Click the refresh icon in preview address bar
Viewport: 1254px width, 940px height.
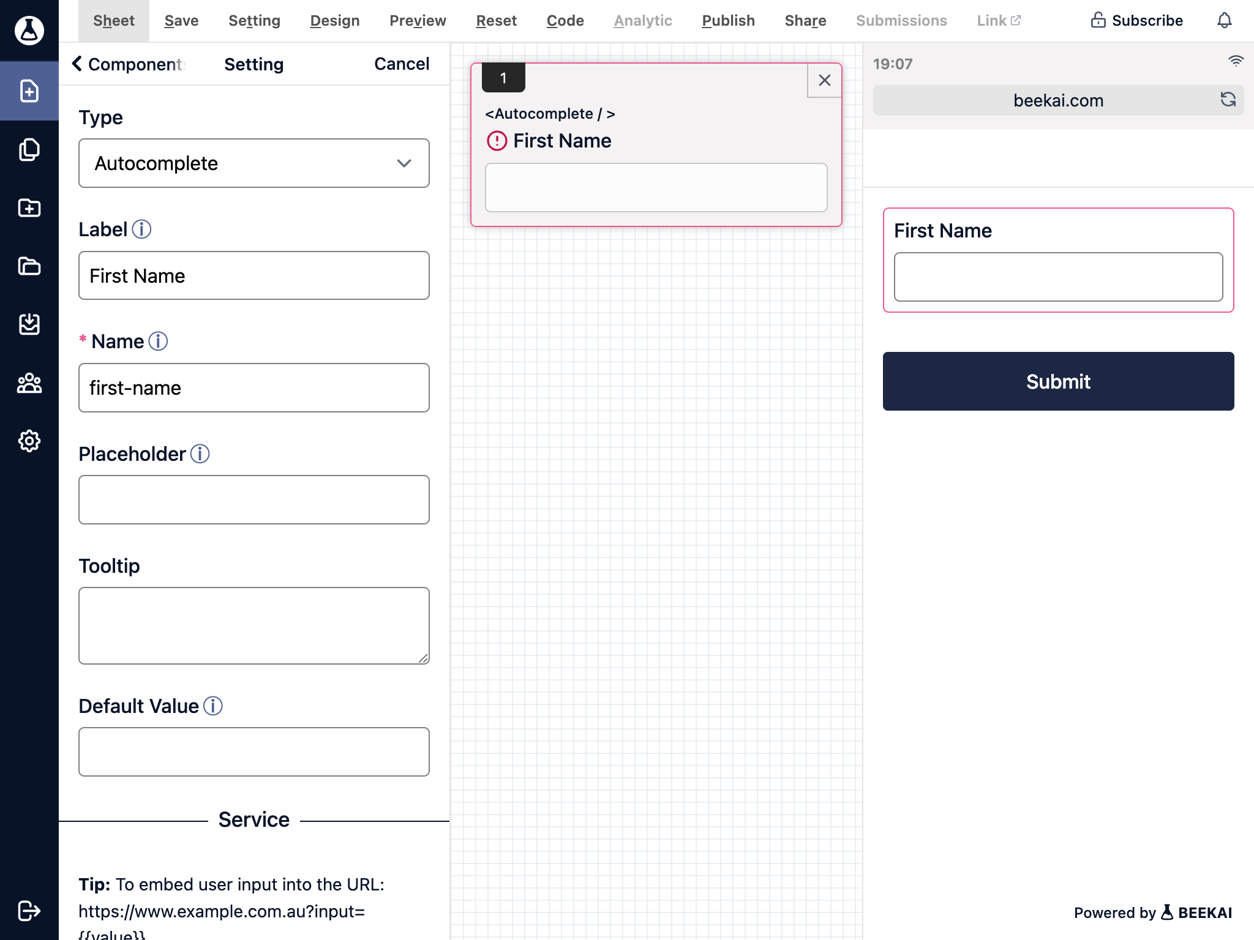coord(1228,99)
